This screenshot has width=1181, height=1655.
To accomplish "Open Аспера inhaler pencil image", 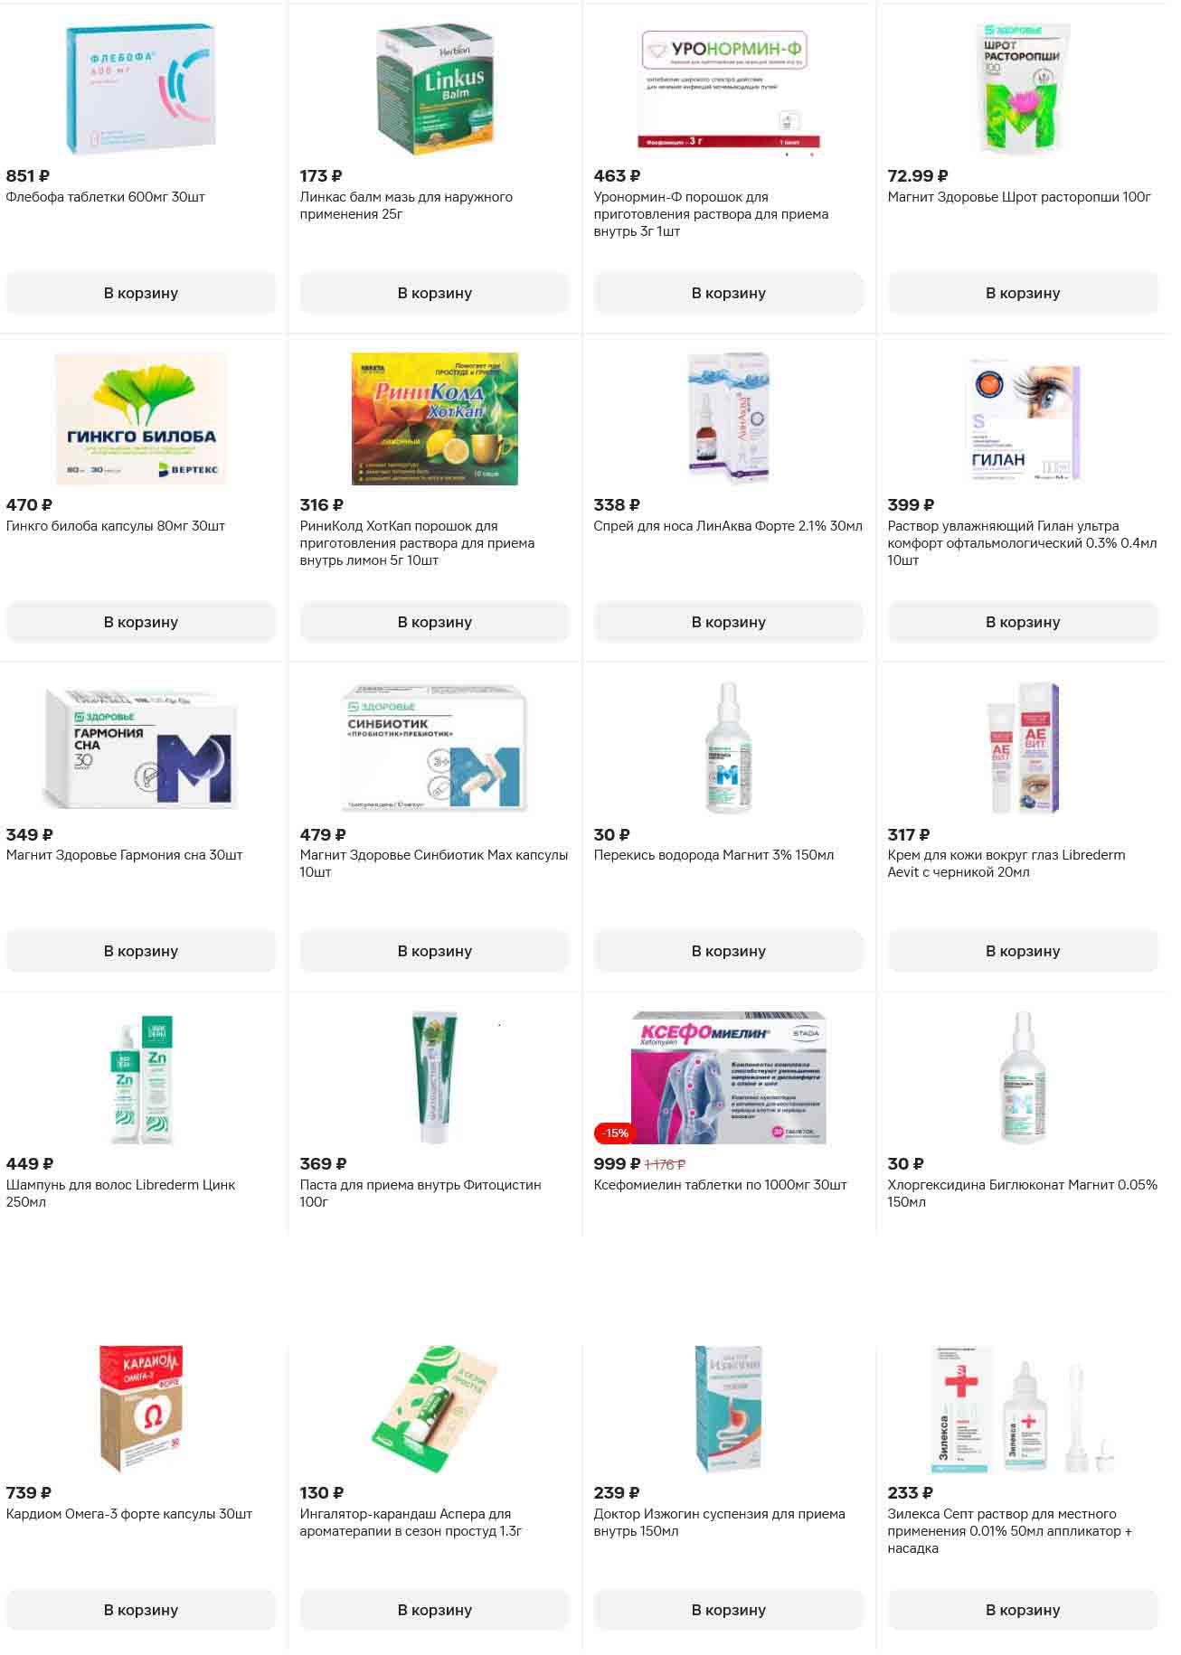I will [435, 1407].
